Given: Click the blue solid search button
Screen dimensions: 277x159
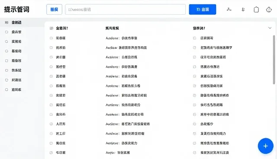Looking at the screenshot, I should click(203, 10).
